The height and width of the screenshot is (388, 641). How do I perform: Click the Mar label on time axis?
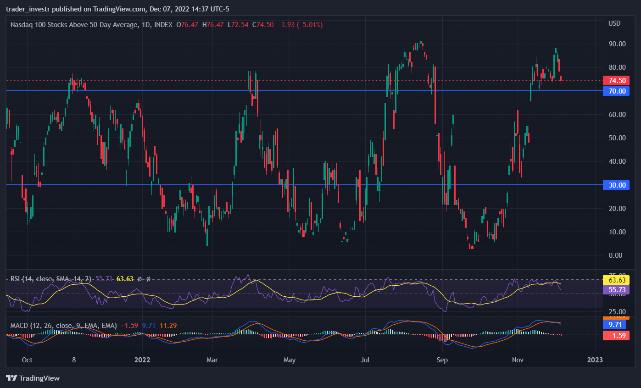coord(212,360)
